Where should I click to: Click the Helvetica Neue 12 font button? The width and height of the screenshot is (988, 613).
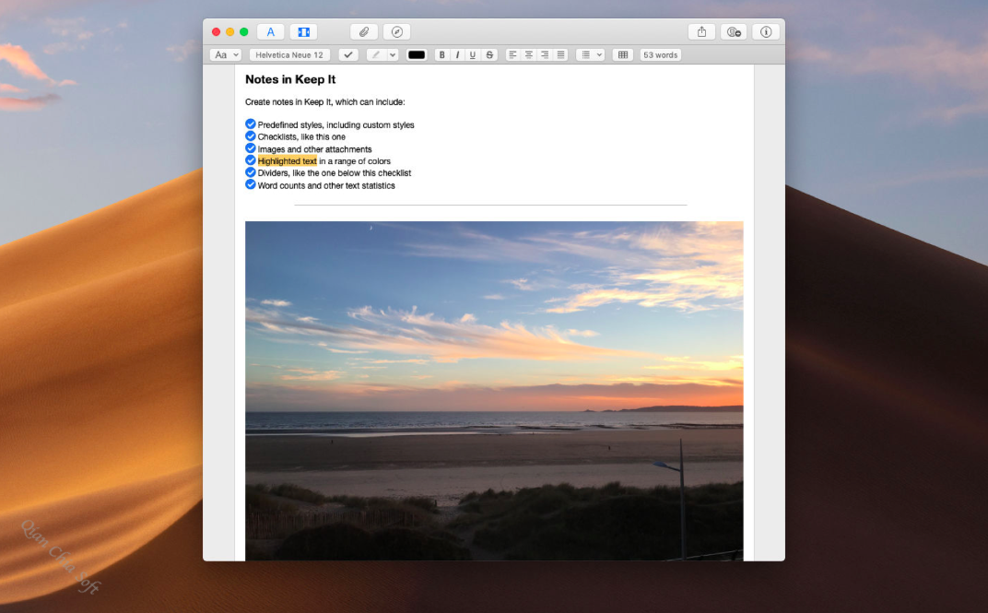coord(289,54)
